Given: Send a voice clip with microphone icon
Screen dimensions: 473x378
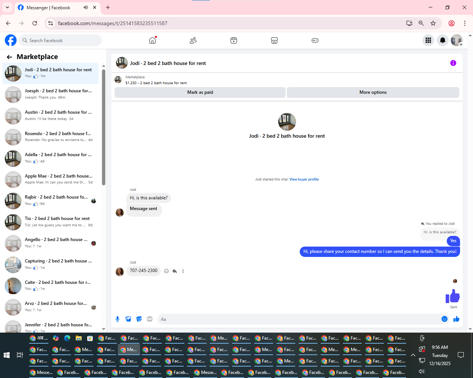Looking at the screenshot, I should tap(118, 319).
